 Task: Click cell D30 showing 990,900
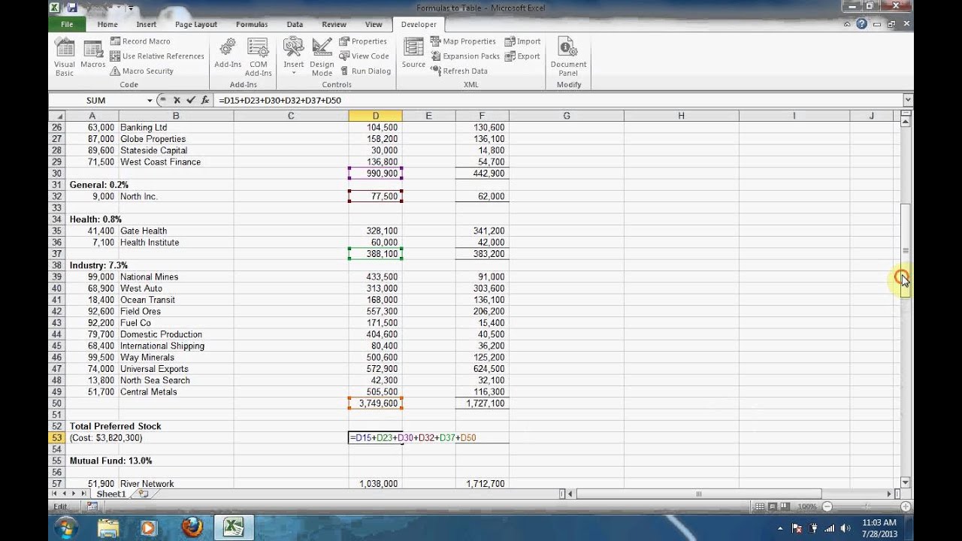pyautogui.click(x=375, y=174)
